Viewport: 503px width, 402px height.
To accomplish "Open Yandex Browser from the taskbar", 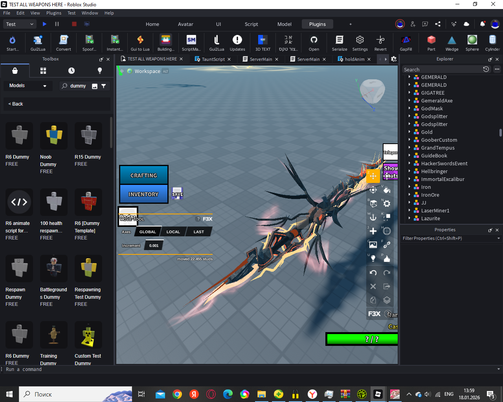I will click(312, 394).
